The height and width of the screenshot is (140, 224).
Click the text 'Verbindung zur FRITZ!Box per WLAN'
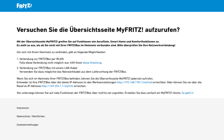pyautogui.click(x=41, y=59)
